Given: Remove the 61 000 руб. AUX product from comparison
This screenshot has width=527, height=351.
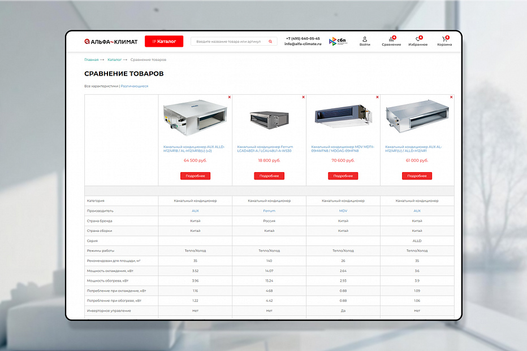Looking at the screenshot, I should pyautogui.click(x=451, y=97).
